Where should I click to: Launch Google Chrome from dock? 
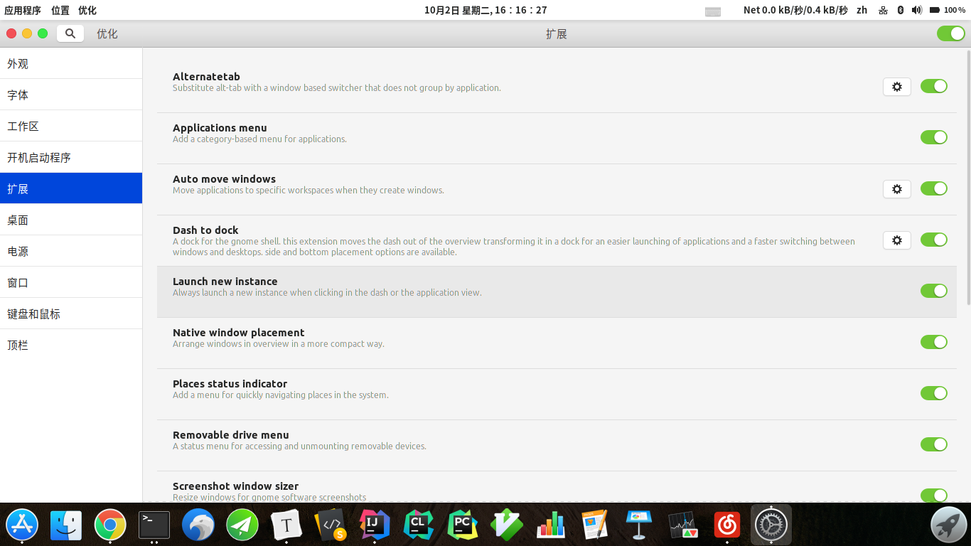pyautogui.click(x=110, y=525)
